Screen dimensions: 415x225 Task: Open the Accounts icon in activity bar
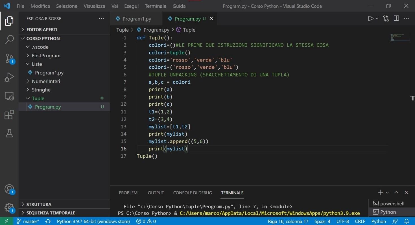pyautogui.click(x=9, y=189)
